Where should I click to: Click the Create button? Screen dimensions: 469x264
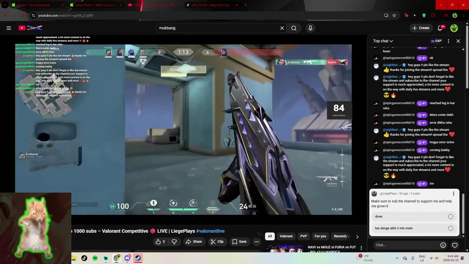point(421,28)
